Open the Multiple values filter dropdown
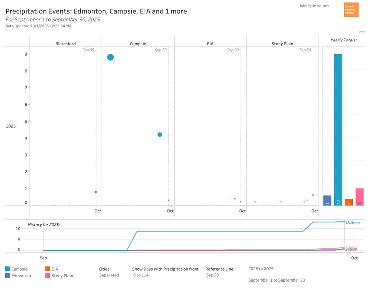The width and height of the screenshot is (369, 289). coord(314,6)
